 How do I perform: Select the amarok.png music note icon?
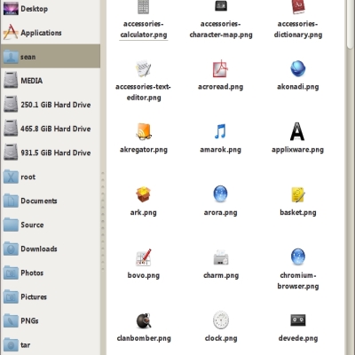click(x=220, y=131)
